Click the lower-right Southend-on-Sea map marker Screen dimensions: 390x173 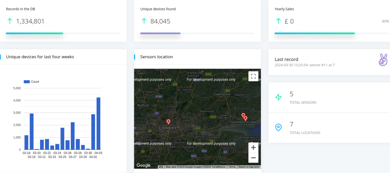click(x=246, y=119)
